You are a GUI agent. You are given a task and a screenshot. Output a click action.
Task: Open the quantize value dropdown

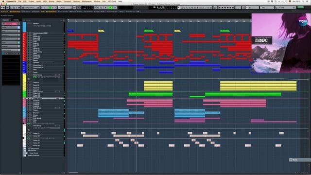point(285,8)
